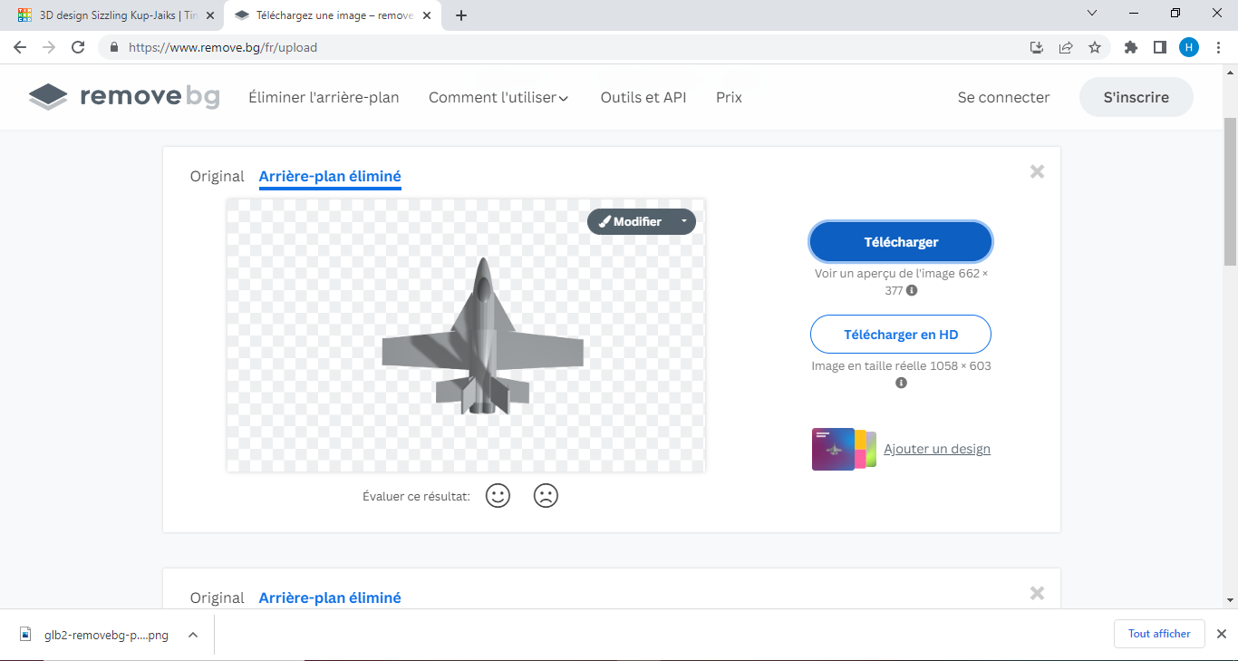Bookmark this page with the star
This screenshot has width=1238, height=661.
1095,47
